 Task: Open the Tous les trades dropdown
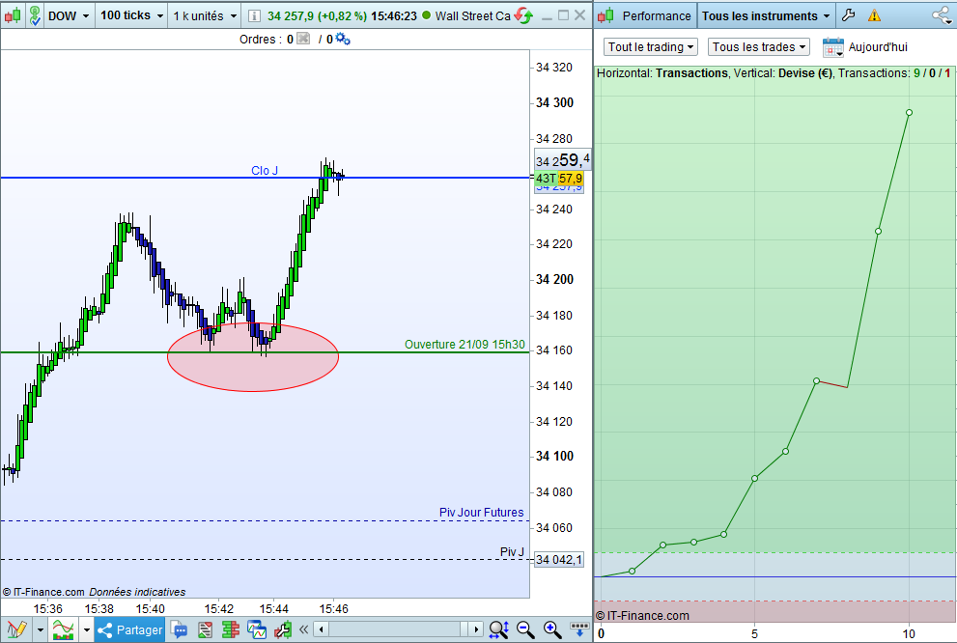pos(759,47)
